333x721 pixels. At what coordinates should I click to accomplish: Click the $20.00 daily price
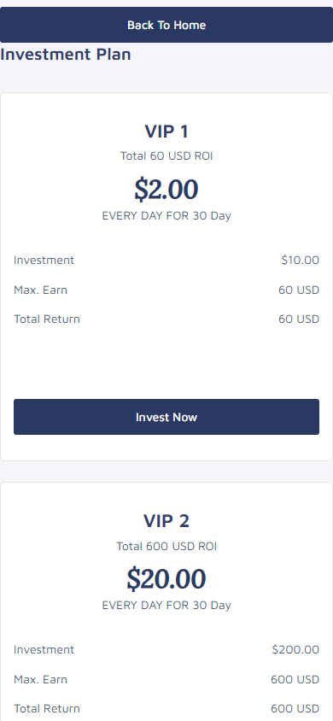point(166,578)
